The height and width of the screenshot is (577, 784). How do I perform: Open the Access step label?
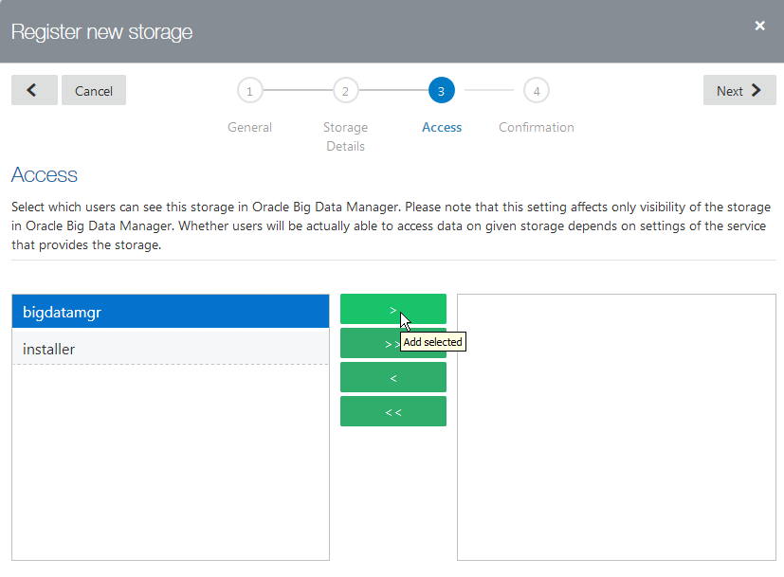(x=442, y=127)
